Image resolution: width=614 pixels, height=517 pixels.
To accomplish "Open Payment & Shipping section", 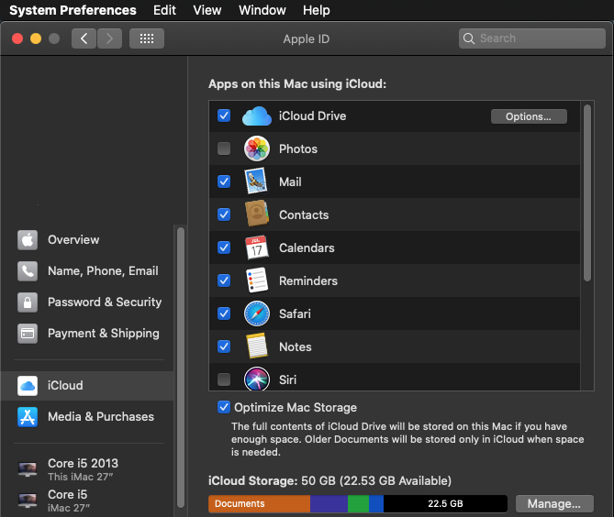I will click(x=87, y=333).
